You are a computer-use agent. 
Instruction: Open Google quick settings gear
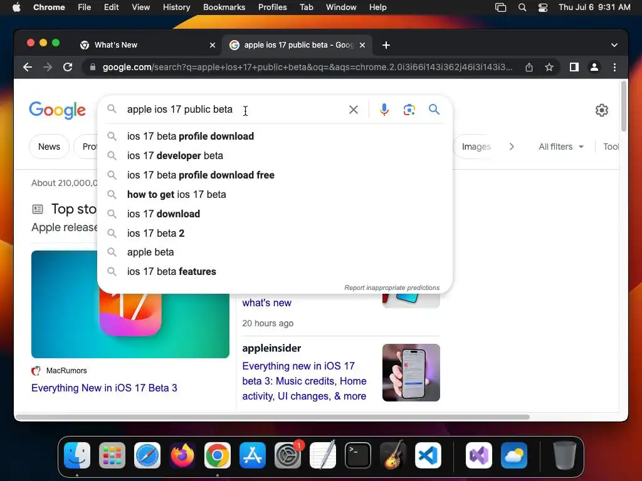[x=601, y=110]
